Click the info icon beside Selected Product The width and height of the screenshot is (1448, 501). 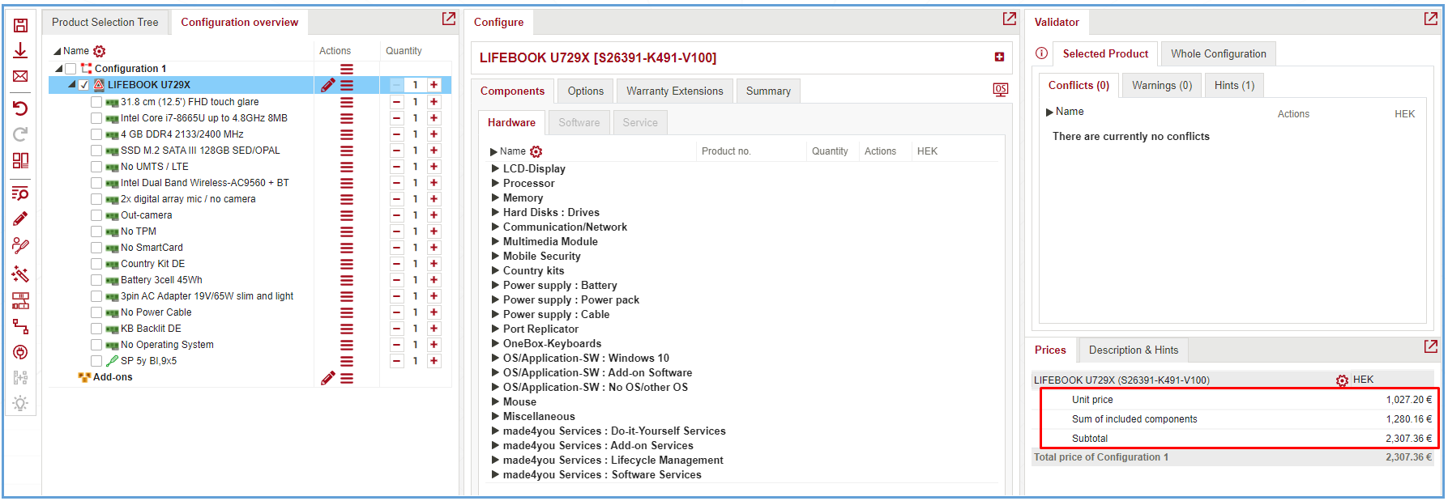pyautogui.click(x=1042, y=53)
